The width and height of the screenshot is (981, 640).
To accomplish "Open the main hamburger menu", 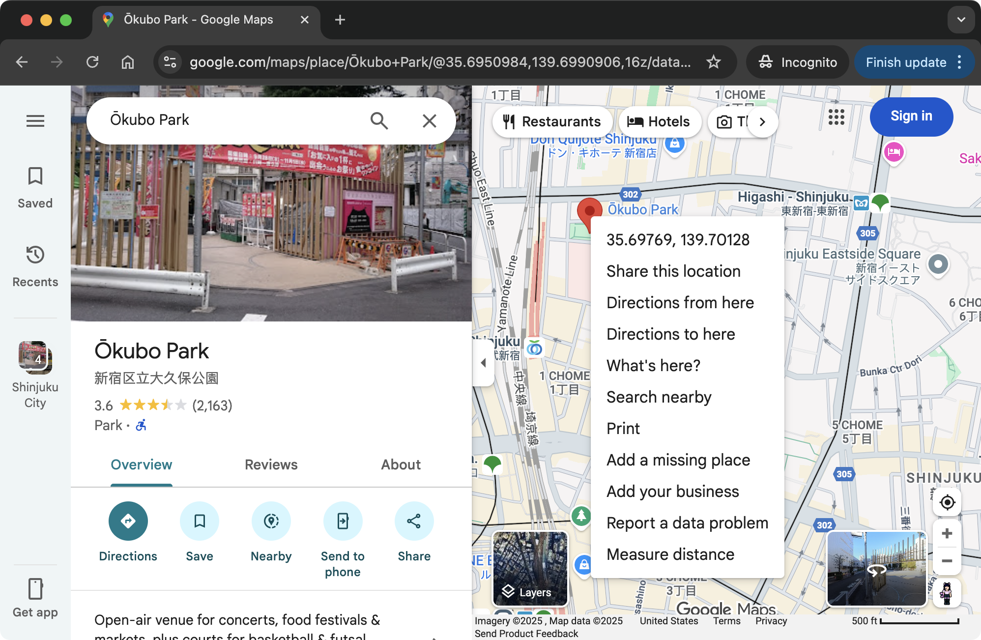I will [x=35, y=121].
